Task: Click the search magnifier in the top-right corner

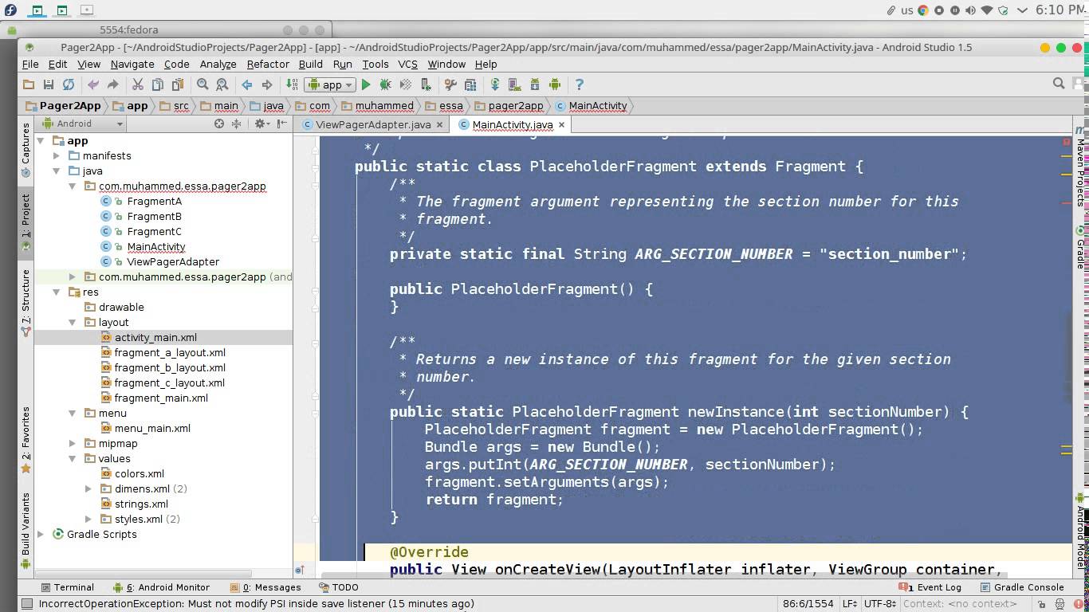Action: [x=1059, y=82]
